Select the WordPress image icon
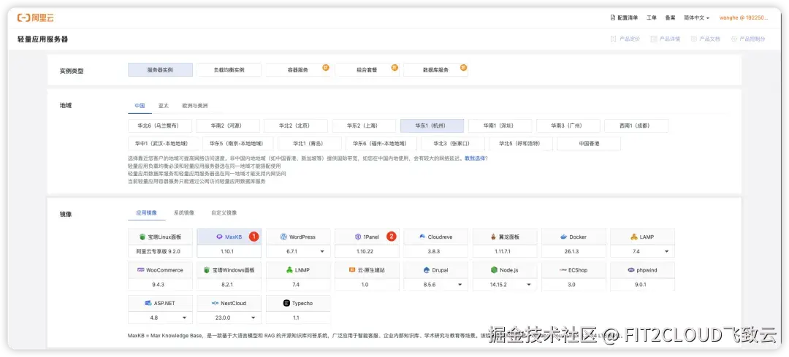 [283, 237]
